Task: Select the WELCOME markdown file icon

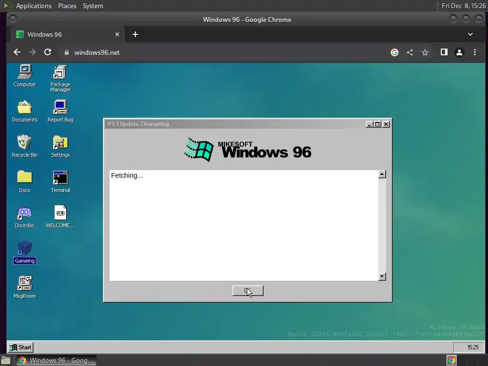Action: pyautogui.click(x=60, y=217)
